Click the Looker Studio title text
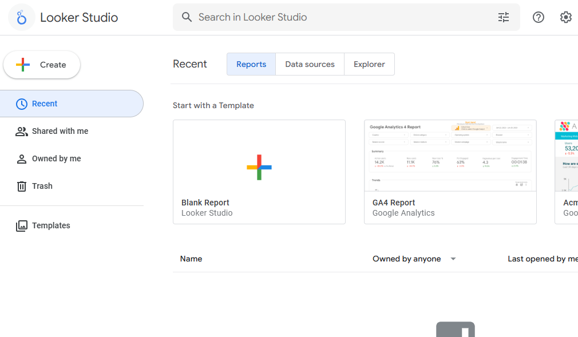This screenshot has height=337, width=578. [x=79, y=17]
